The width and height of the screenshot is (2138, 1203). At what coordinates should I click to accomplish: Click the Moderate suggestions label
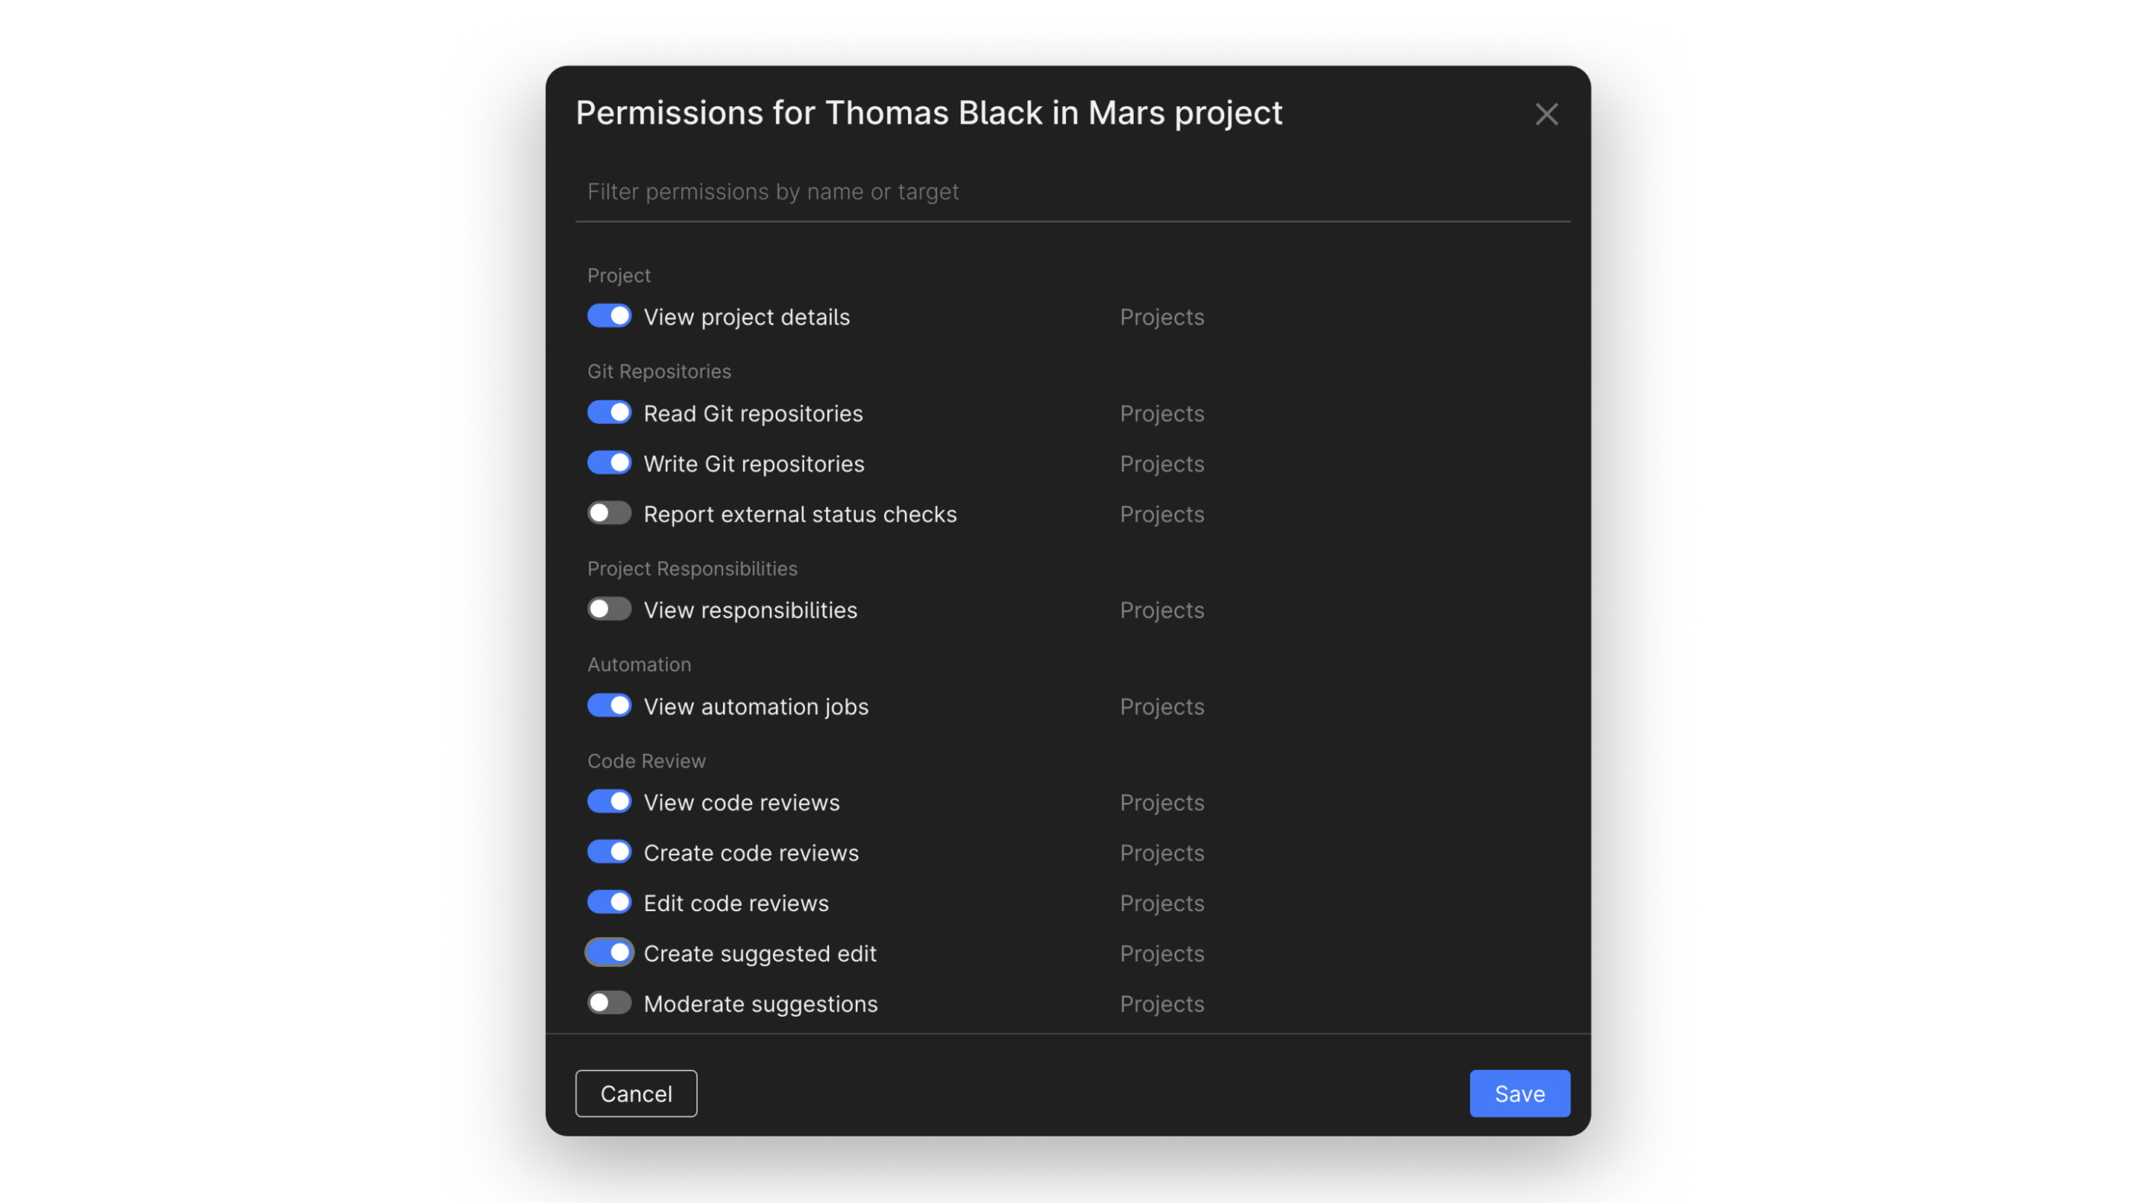coord(761,1004)
